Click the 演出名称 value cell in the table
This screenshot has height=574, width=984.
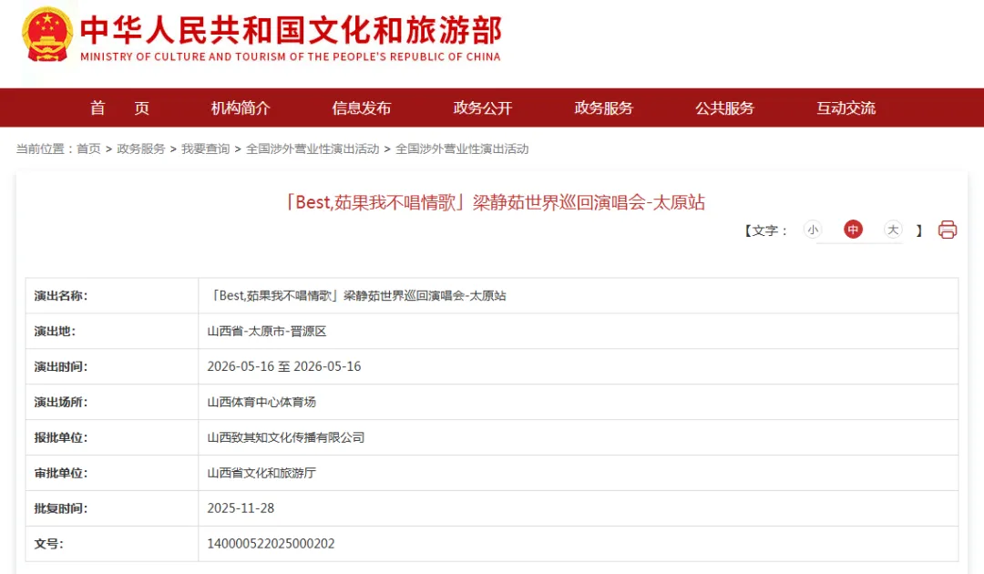[578, 295]
